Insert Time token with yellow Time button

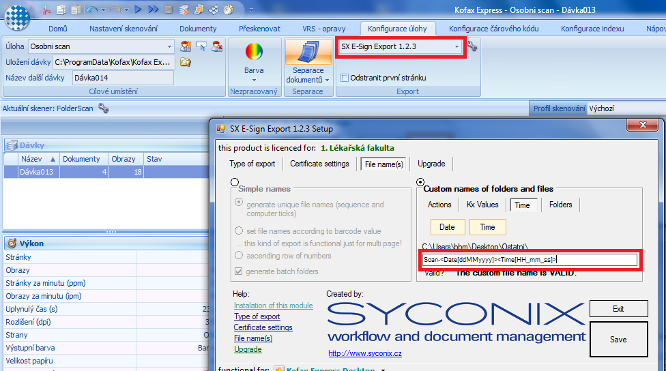tap(487, 227)
